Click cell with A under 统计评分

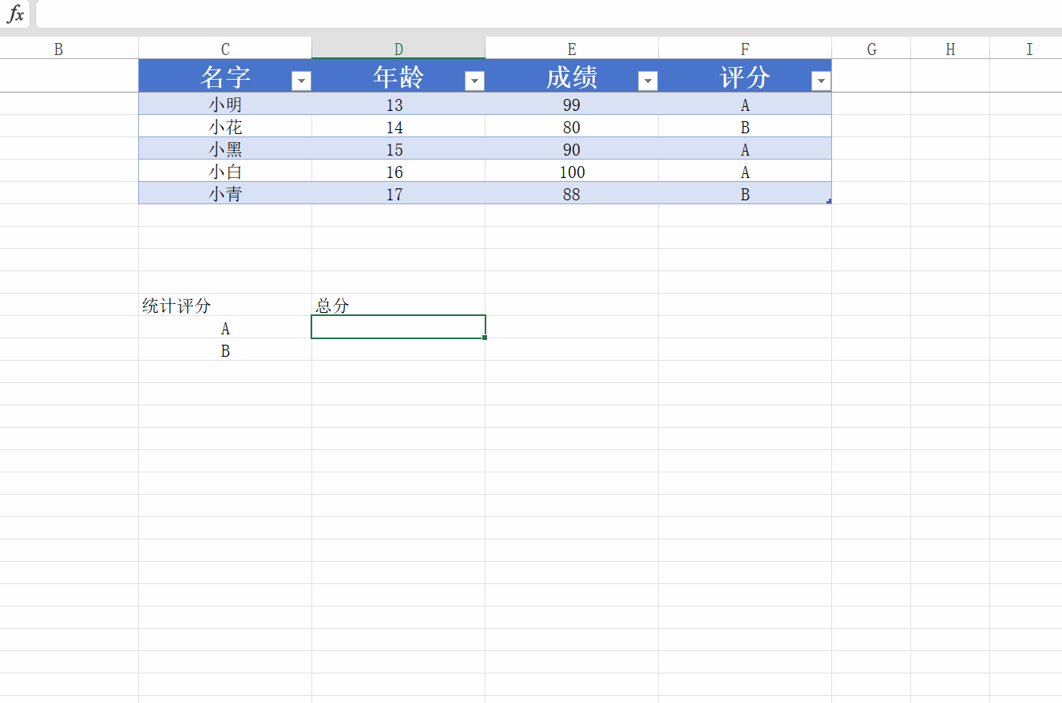click(x=225, y=328)
